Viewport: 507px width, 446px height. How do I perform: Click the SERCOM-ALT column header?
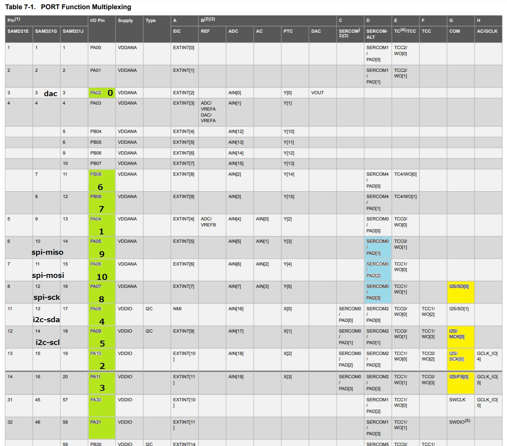tap(378, 34)
